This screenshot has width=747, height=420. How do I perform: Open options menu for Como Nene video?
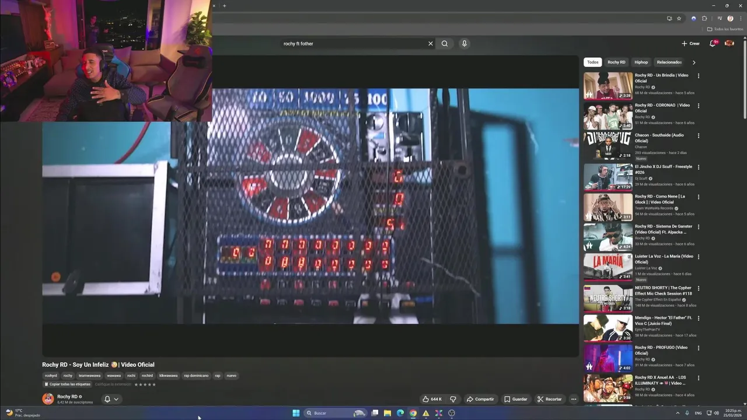click(698, 197)
